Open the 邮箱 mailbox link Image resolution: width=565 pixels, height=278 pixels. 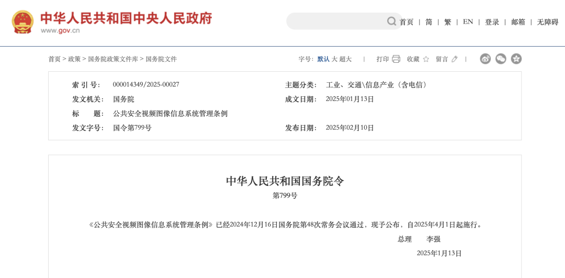518,22
